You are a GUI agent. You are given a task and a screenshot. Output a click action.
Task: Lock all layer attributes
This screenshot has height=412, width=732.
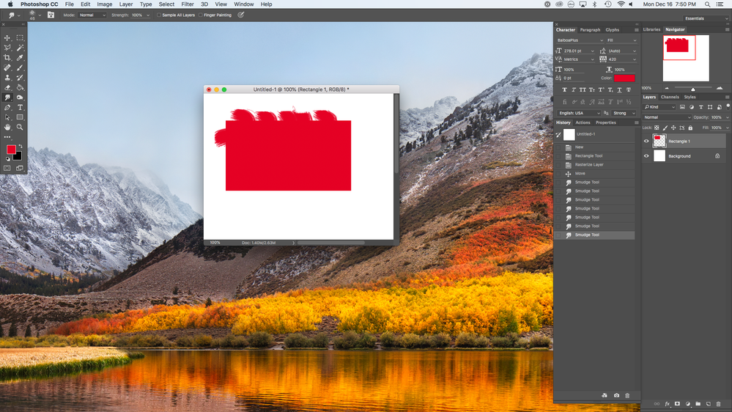(690, 128)
